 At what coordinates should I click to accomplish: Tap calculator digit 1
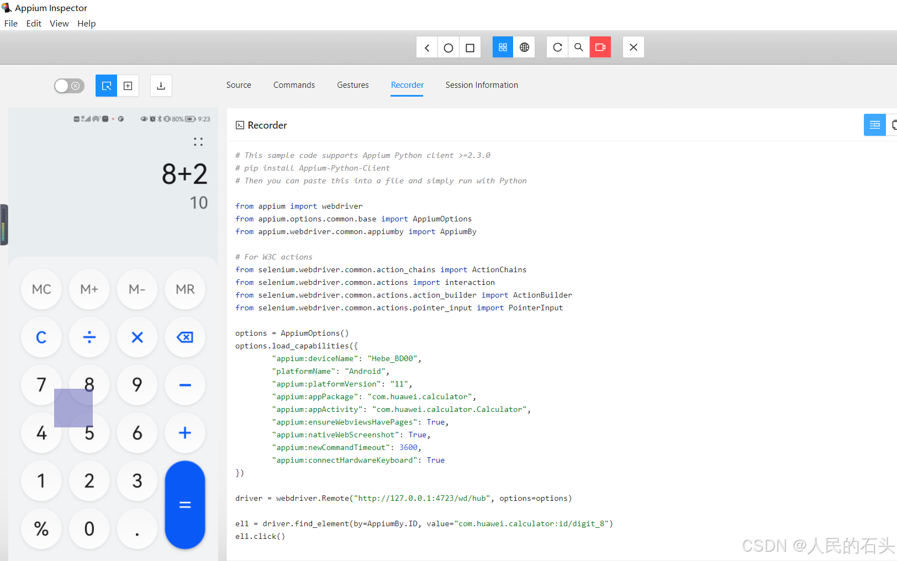(41, 481)
